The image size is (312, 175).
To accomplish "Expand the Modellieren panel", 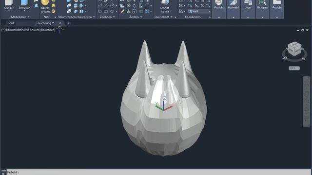I will [x=20, y=17].
